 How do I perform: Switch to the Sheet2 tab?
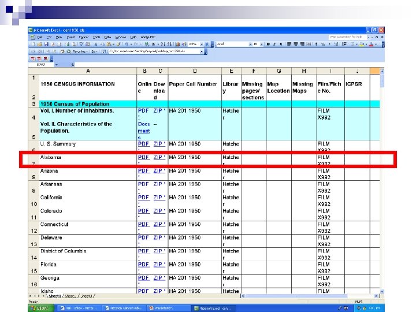pyautogui.click(x=72, y=296)
